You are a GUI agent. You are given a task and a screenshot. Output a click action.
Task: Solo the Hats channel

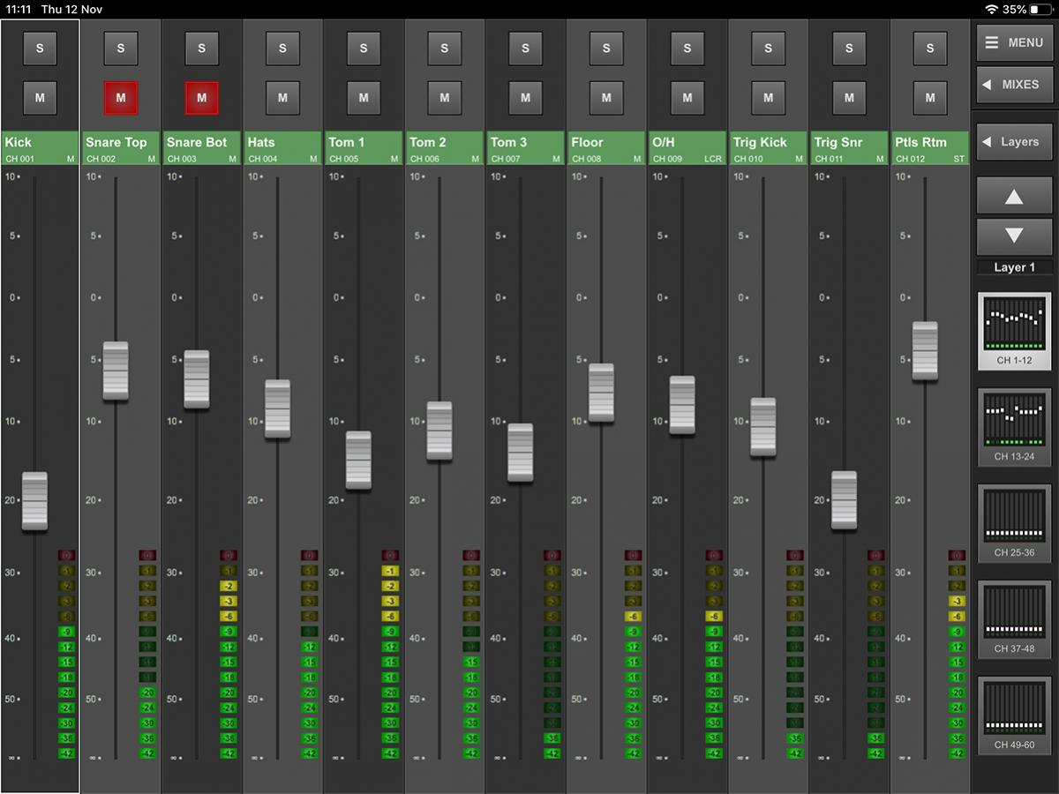coord(282,49)
